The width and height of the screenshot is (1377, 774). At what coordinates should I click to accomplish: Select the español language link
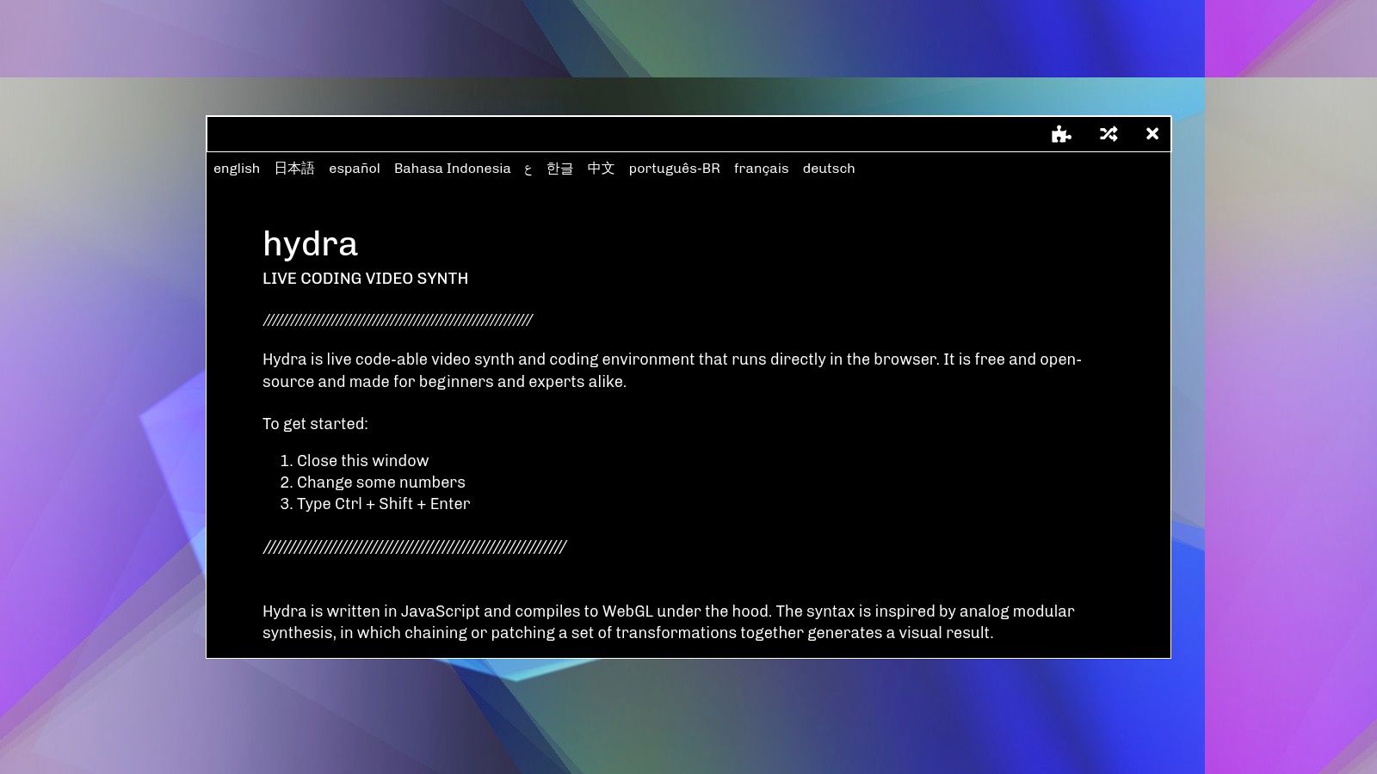point(355,169)
